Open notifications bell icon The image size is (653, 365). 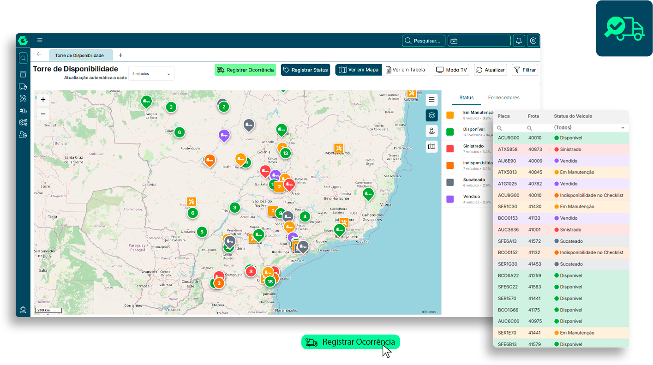pos(519,41)
